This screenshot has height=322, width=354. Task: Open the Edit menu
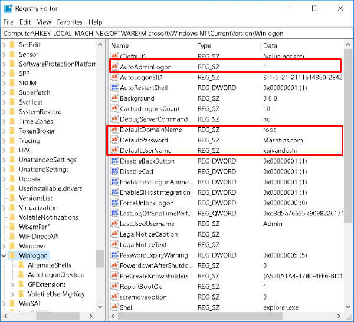25,22
